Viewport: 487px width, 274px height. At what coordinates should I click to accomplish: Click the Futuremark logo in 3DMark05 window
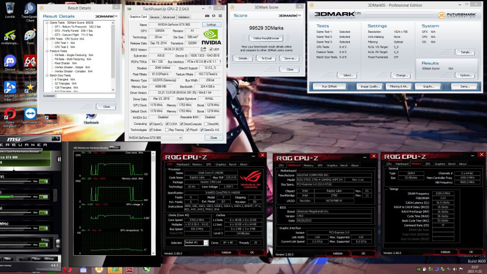click(457, 15)
